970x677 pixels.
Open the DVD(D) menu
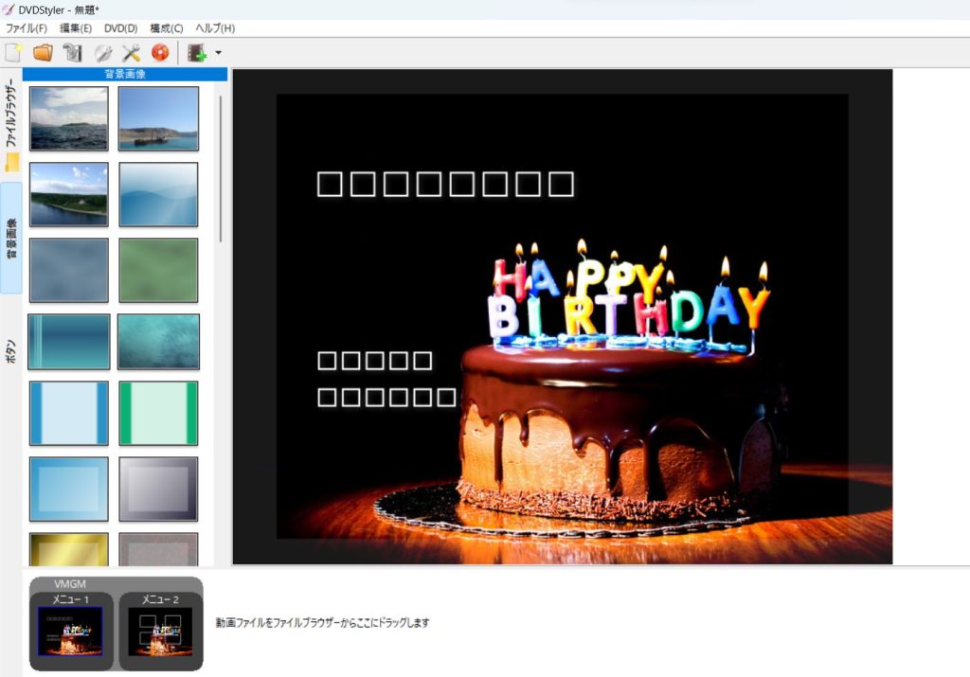point(120,28)
